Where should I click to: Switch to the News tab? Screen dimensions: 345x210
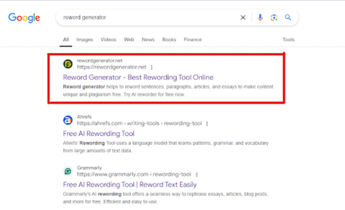pyautogui.click(x=148, y=40)
